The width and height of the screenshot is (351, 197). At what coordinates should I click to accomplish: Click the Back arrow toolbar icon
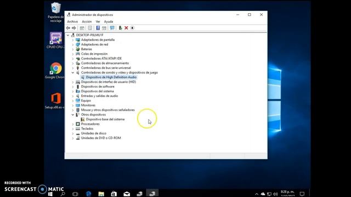tap(68, 28)
